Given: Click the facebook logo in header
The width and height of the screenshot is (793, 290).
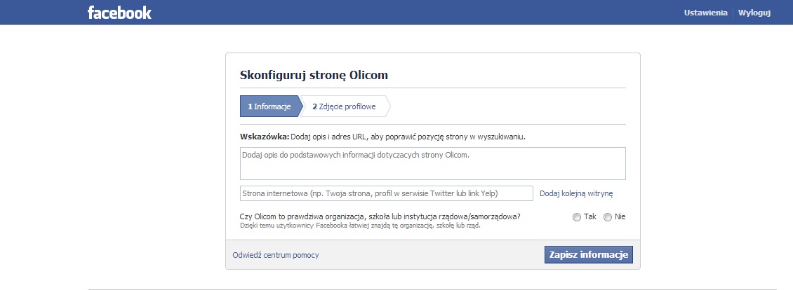Looking at the screenshot, I should tap(119, 13).
